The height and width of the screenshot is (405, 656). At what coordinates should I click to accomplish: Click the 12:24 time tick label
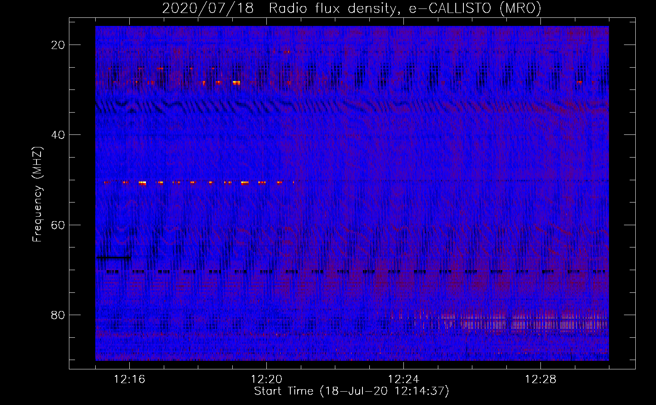(403, 379)
